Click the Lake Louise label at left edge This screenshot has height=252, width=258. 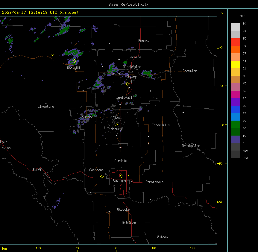tap(5, 145)
